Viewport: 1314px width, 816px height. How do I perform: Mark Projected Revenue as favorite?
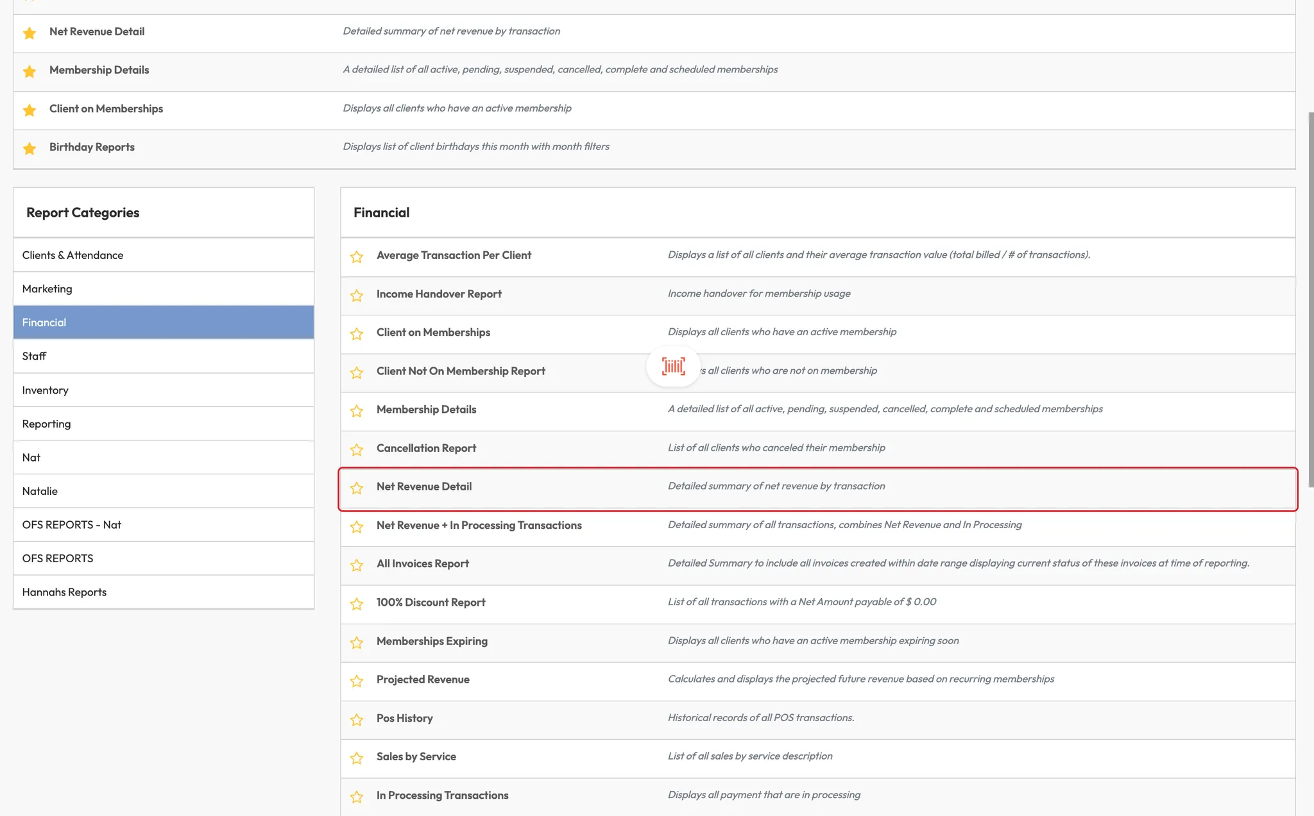[357, 681]
